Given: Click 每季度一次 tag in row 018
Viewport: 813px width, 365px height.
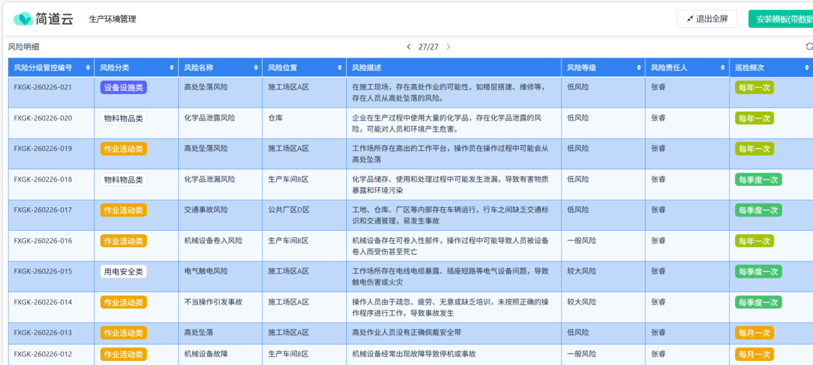Looking at the screenshot, I should [x=758, y=179].
